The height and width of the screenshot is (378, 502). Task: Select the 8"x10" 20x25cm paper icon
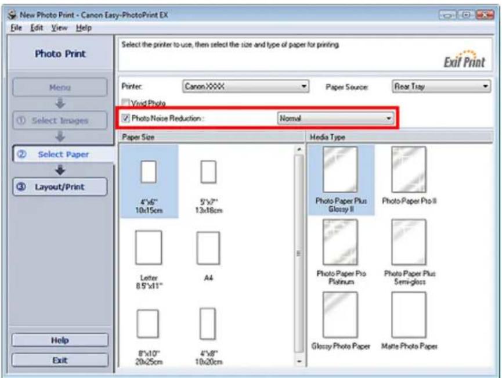pyautogui.click(x=147, y=324)
